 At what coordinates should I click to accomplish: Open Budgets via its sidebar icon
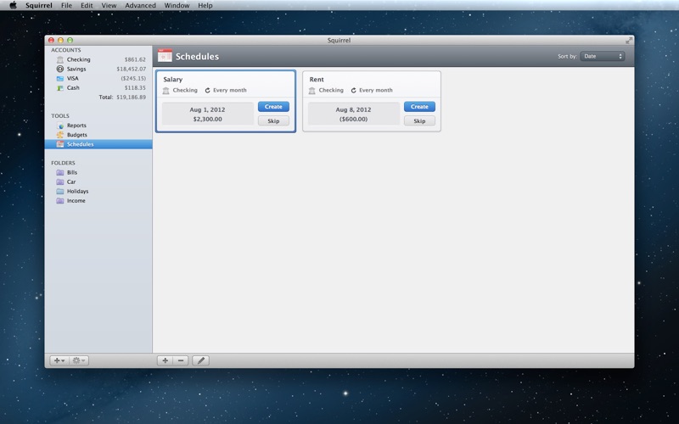click(x=59, y=135)
